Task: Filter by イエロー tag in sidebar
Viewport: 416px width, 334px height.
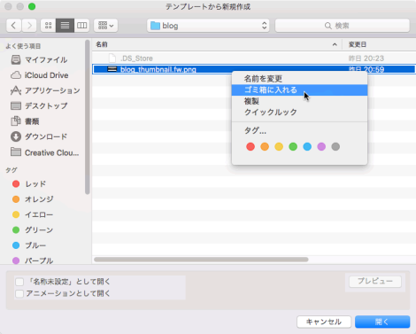Action: (x=33, y=214)
